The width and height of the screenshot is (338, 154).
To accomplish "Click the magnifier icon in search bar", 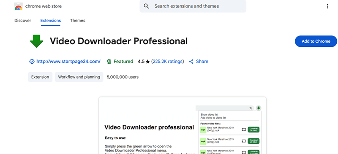I will (146, 6).
